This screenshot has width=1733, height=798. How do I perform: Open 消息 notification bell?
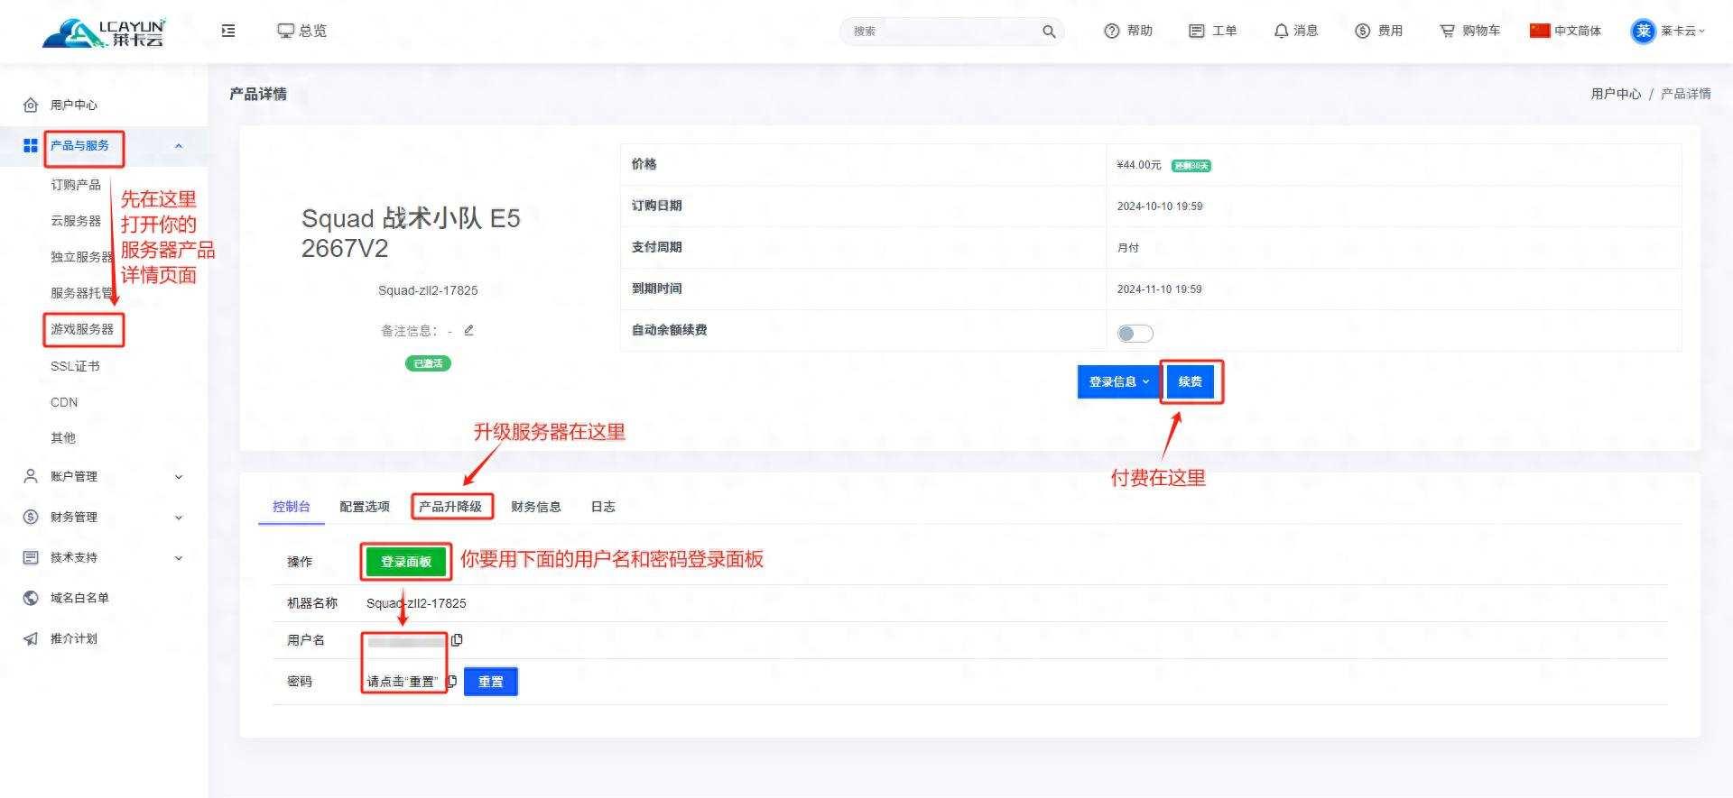1281,31
